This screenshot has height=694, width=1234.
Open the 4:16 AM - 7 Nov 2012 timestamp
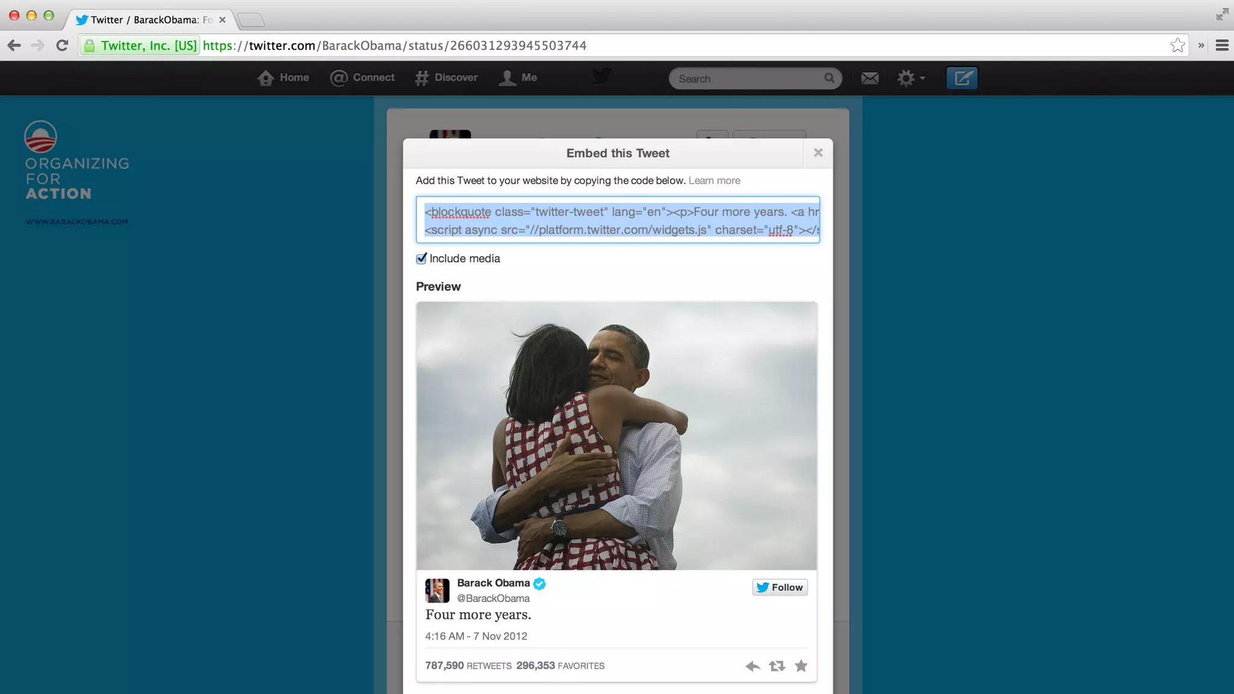click(x=476, y=636)
